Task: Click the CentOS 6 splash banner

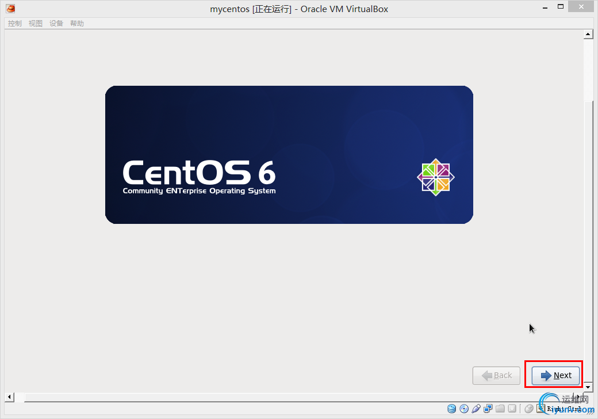Action: (x=289, y=155)
